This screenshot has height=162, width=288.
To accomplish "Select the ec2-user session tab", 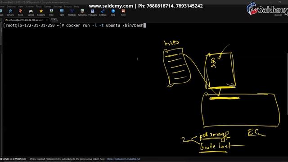I will (25, 20).
